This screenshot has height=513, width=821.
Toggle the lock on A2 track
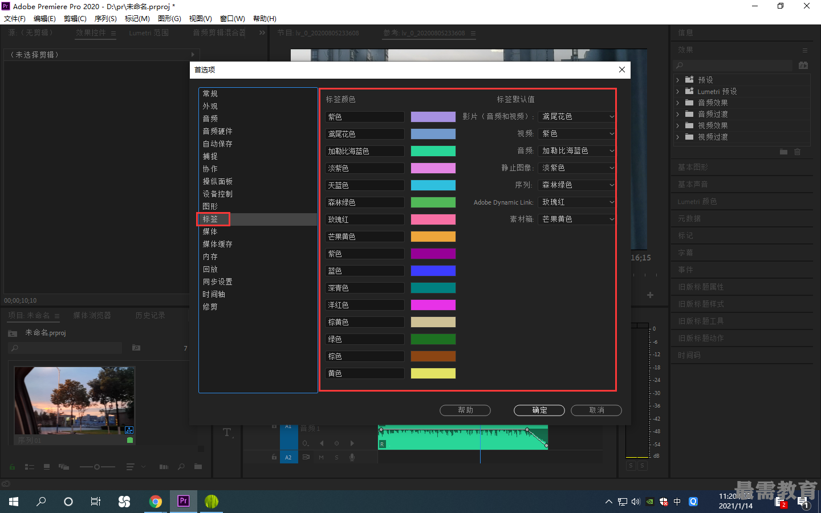(274, 457)
